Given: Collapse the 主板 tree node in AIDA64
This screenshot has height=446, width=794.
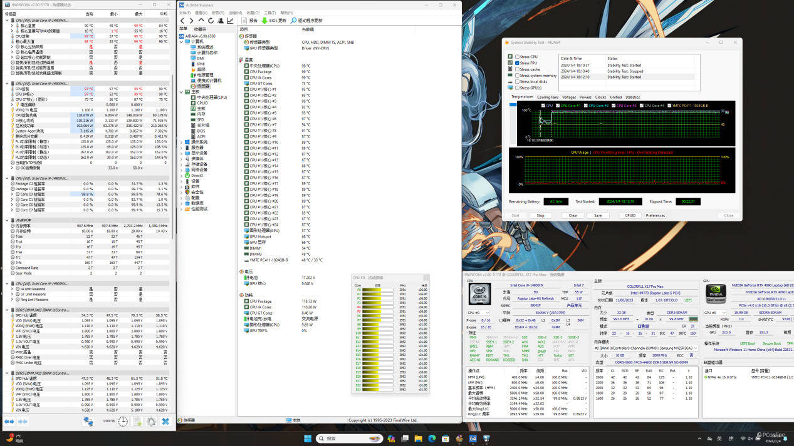Looking at the screenshot, I should tap(182, 92).
